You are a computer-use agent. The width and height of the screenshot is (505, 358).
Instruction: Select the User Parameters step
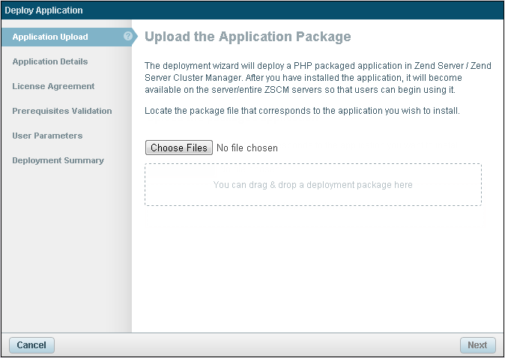click(47, 136)
